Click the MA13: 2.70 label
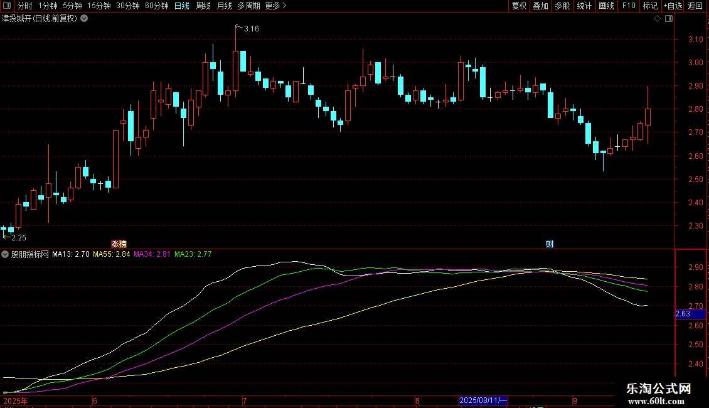Image resolution: width=709 pixels, height=408 pixels. click(70, 254)
